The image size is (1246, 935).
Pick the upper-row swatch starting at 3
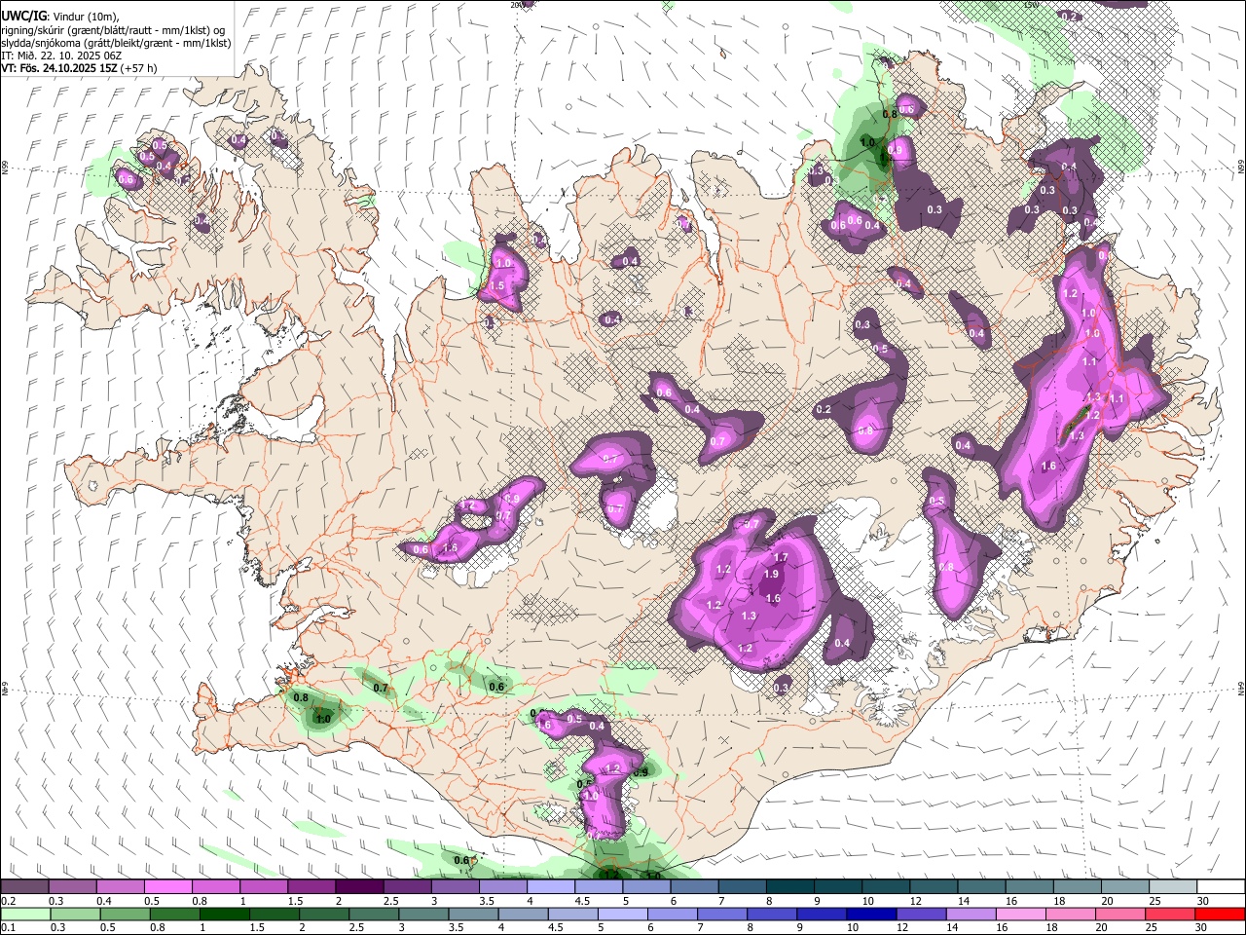[455, 886]
